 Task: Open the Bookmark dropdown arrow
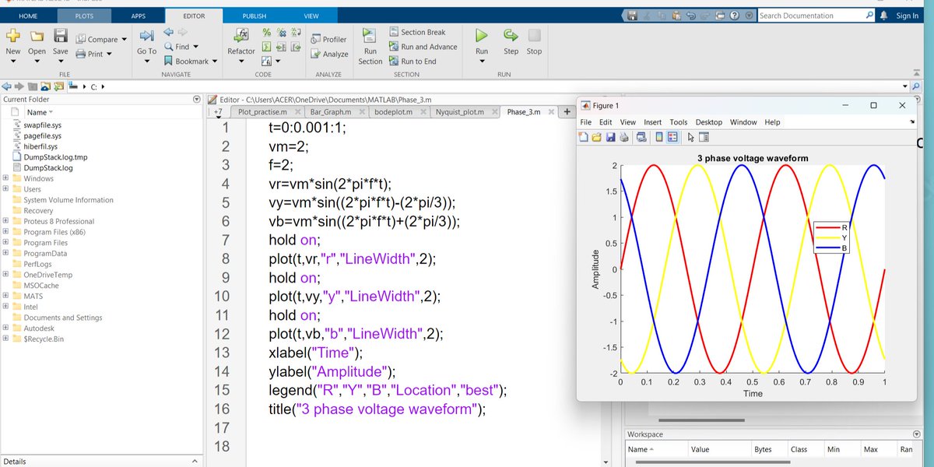(x=214, y=61)
